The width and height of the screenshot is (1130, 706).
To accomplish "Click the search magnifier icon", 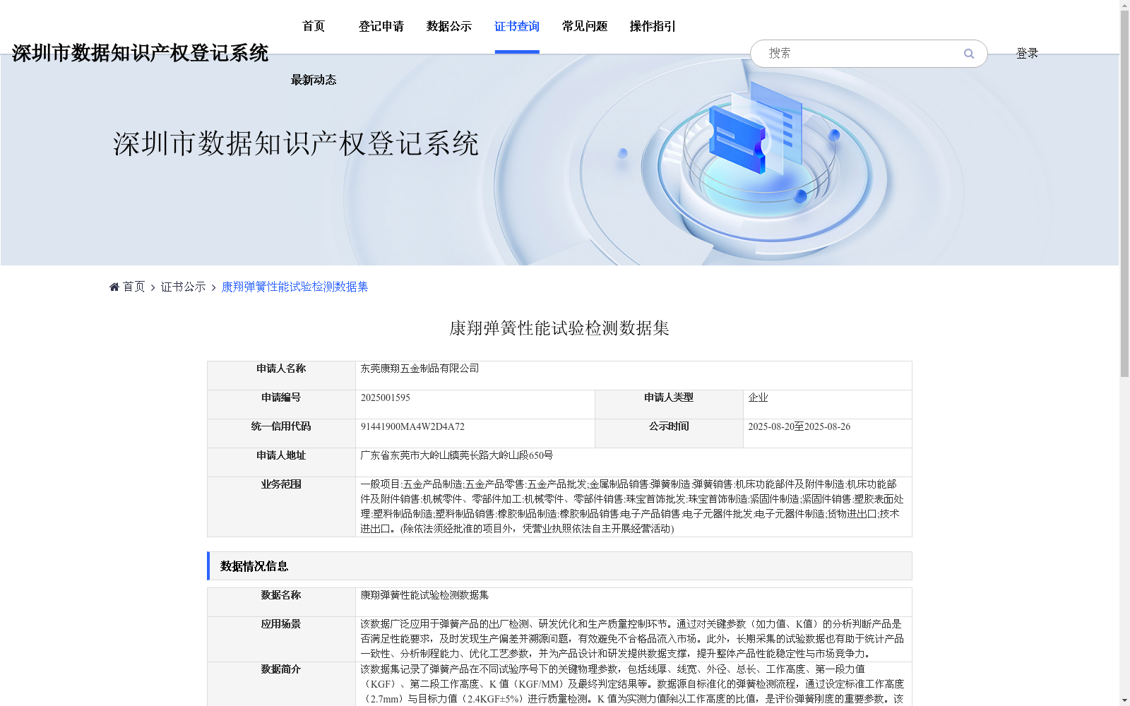I will click(969, 54).
